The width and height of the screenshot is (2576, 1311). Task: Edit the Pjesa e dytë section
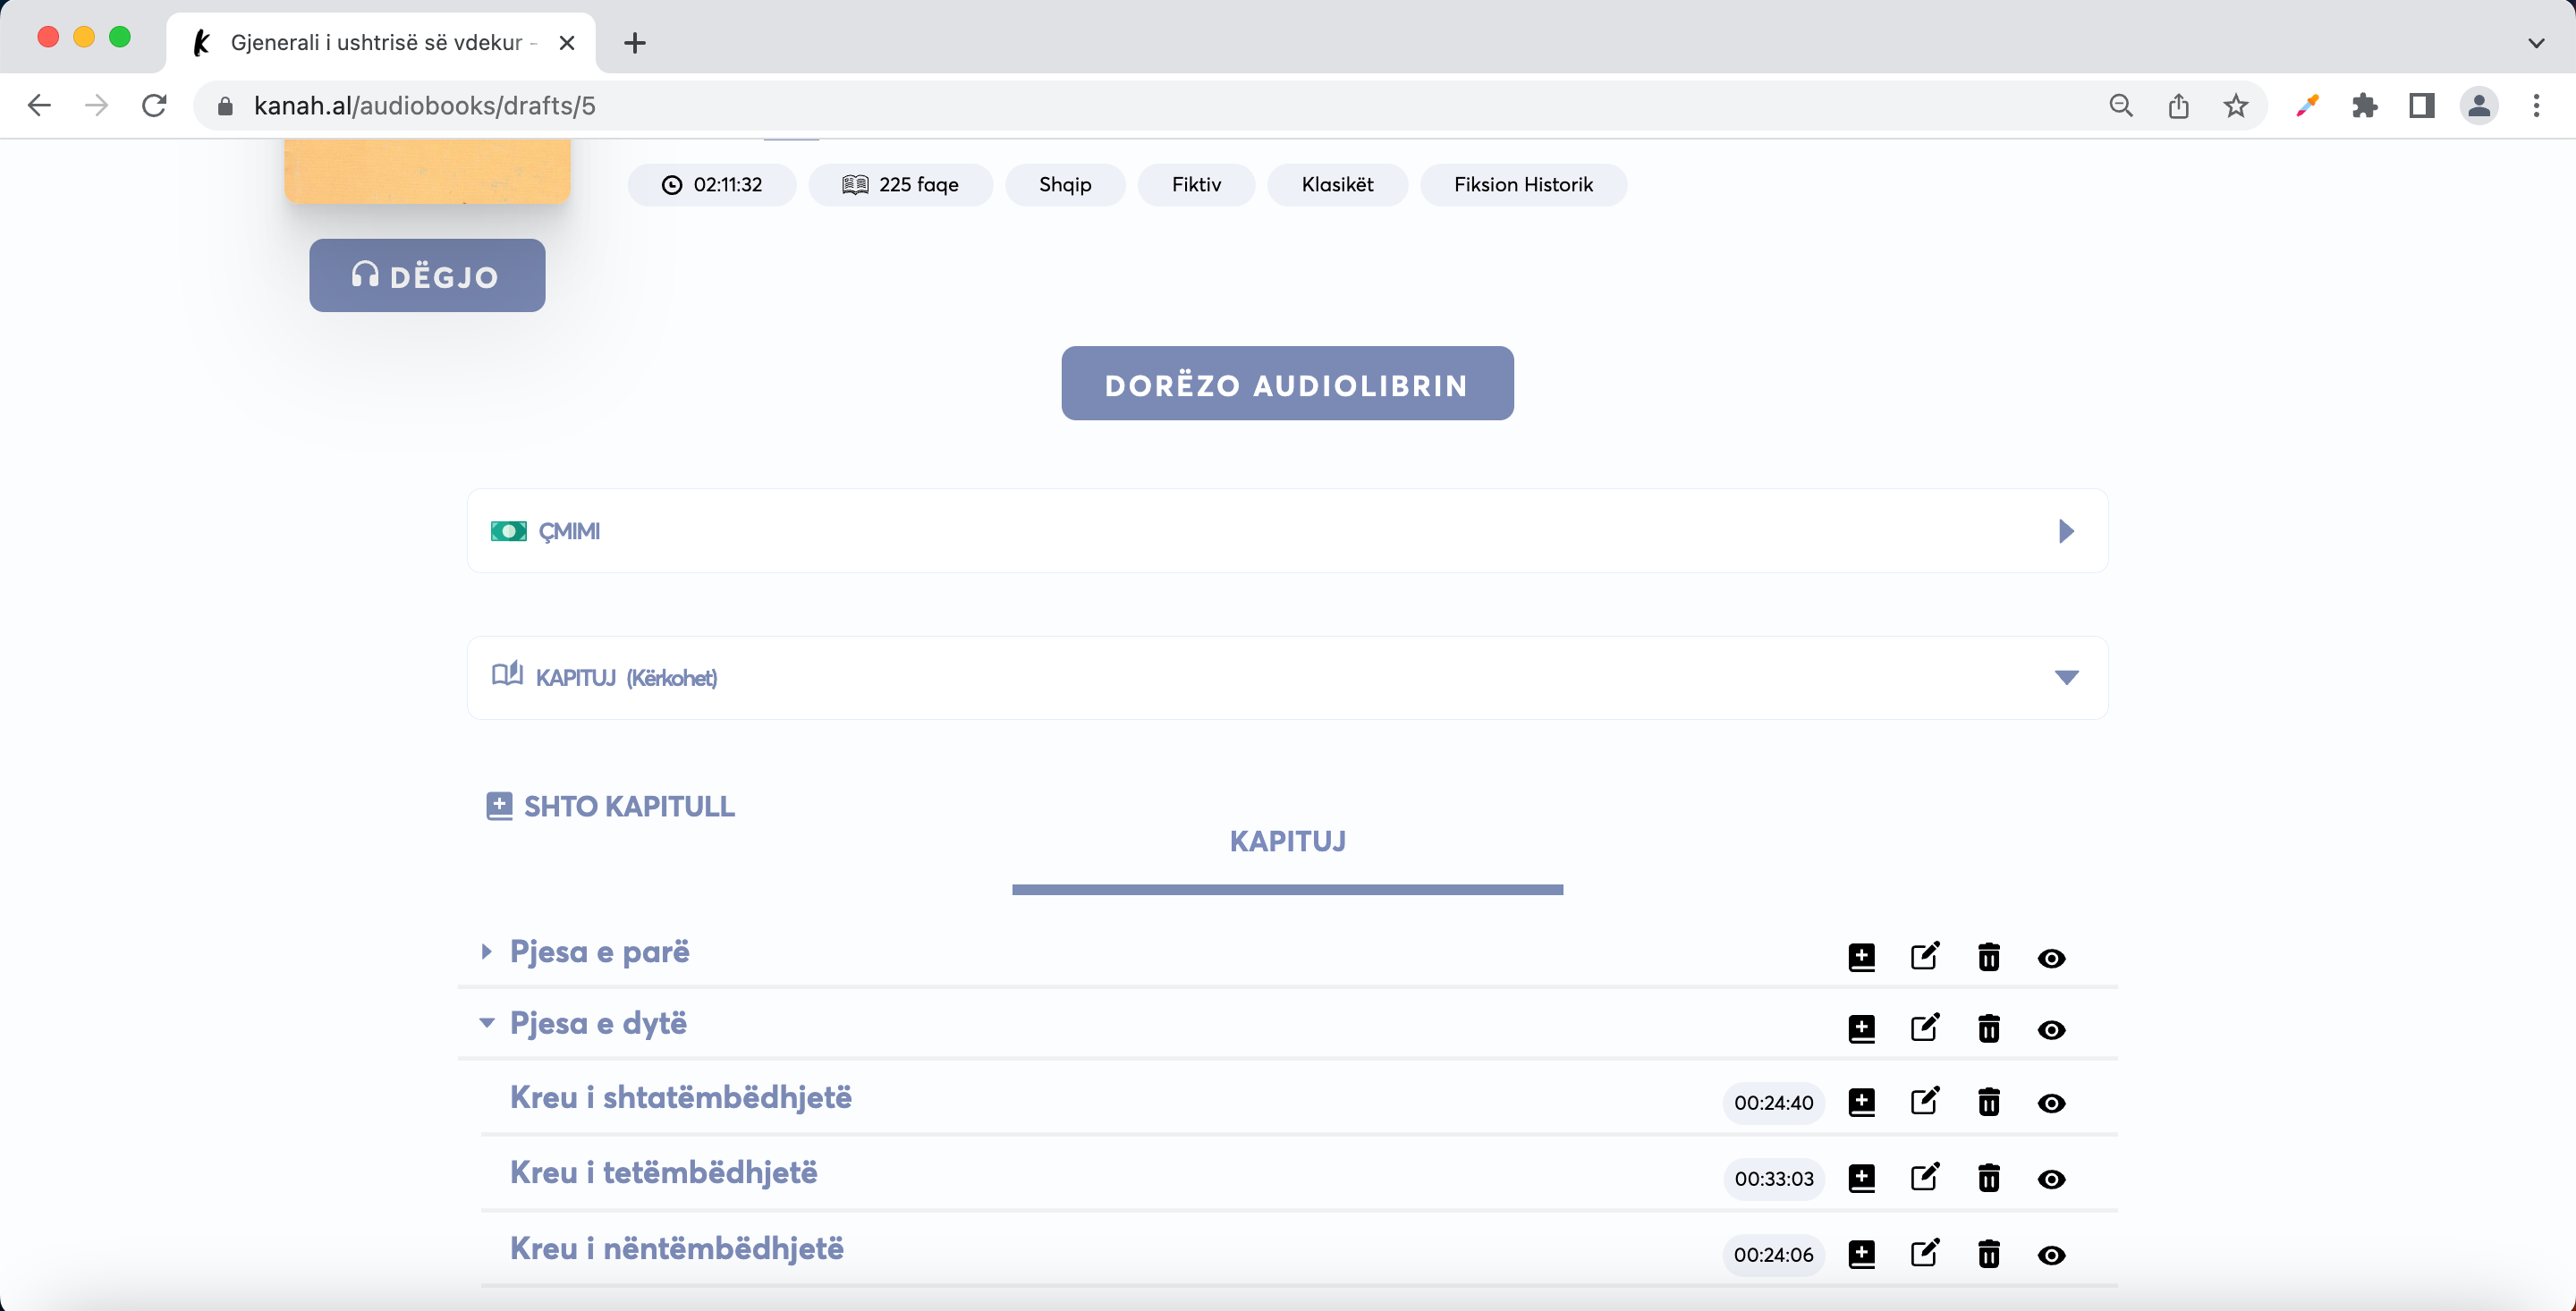pyautogui.click(x=1925, y=1028)
